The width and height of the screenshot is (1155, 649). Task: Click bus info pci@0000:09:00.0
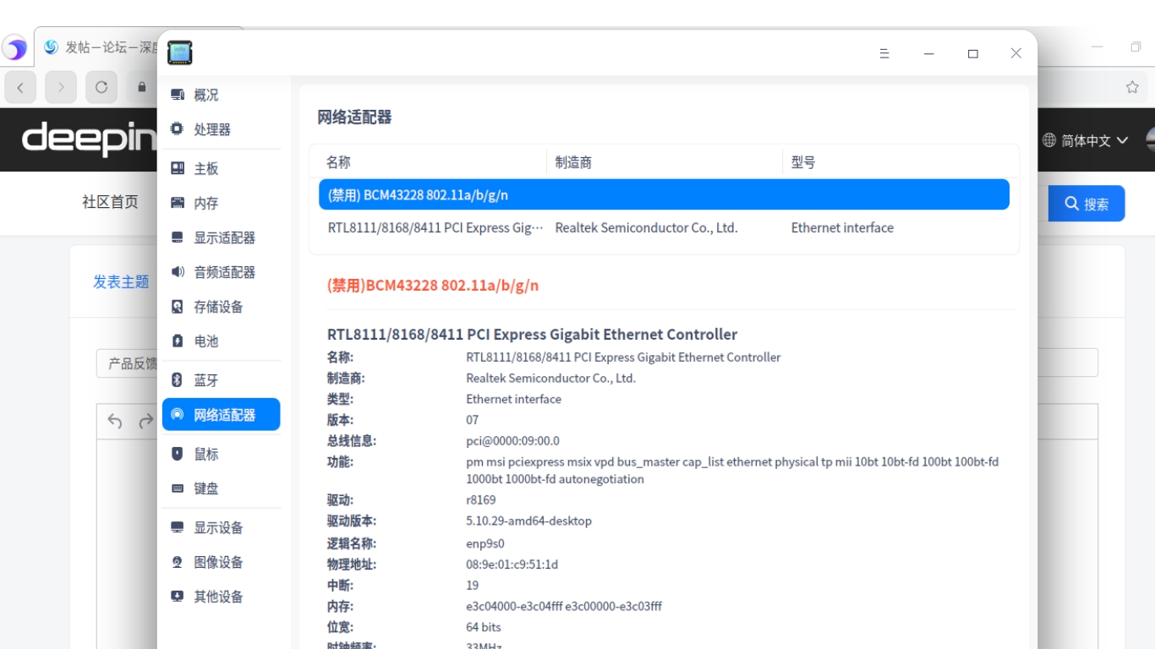tap(512, 440)
